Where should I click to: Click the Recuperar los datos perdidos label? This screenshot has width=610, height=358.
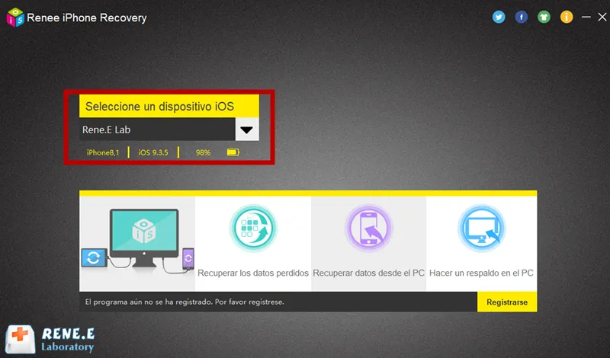[253, 273]
